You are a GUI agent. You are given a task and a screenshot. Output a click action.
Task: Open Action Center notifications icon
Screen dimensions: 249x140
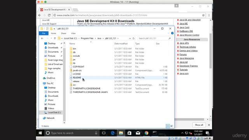pos(207,133)
